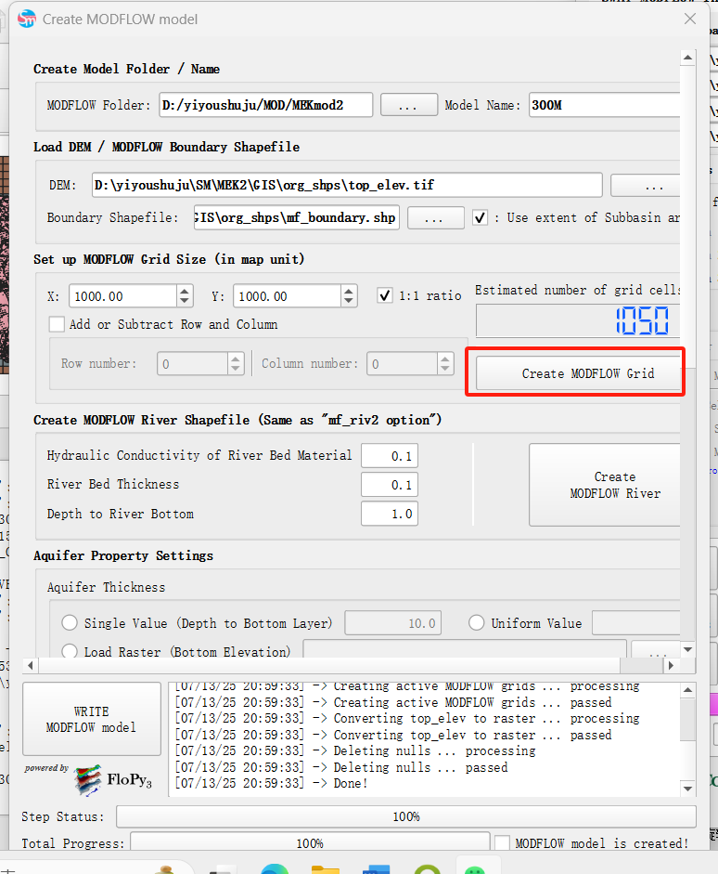The image size is (718, 874).
Task: Click 'Deleting nulls ... passed' log line
Action: coord(341,767)
